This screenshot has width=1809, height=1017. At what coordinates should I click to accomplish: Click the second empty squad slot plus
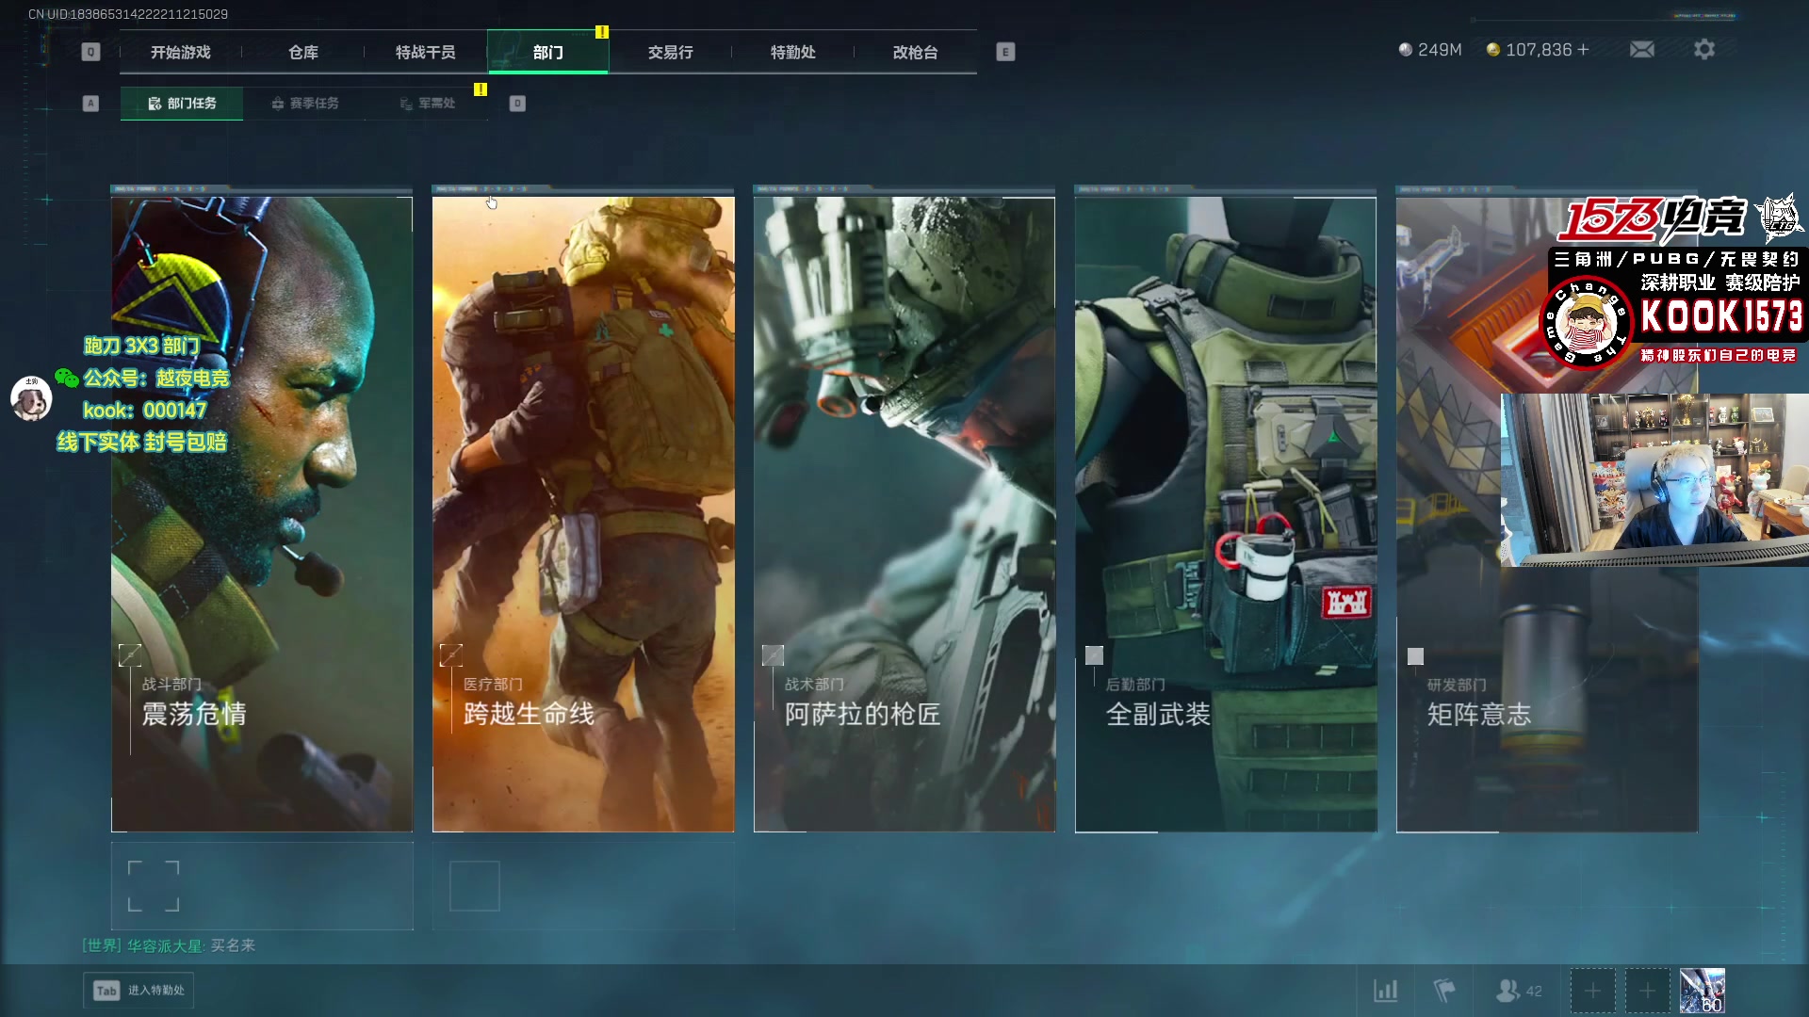(x=1647, y=991)
